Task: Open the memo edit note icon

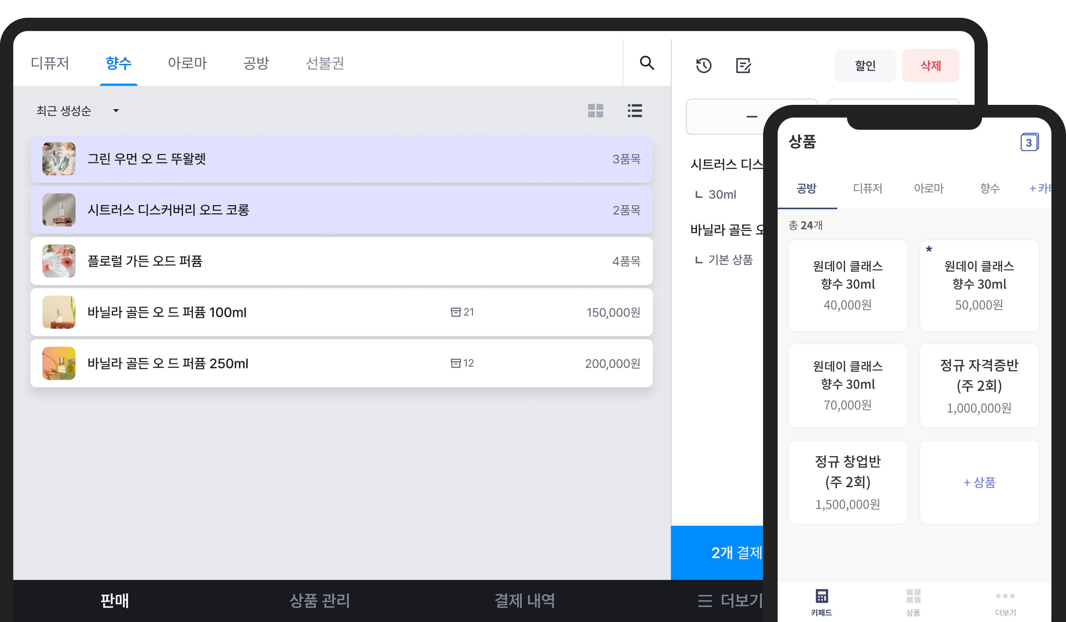Action: point(743,65)
